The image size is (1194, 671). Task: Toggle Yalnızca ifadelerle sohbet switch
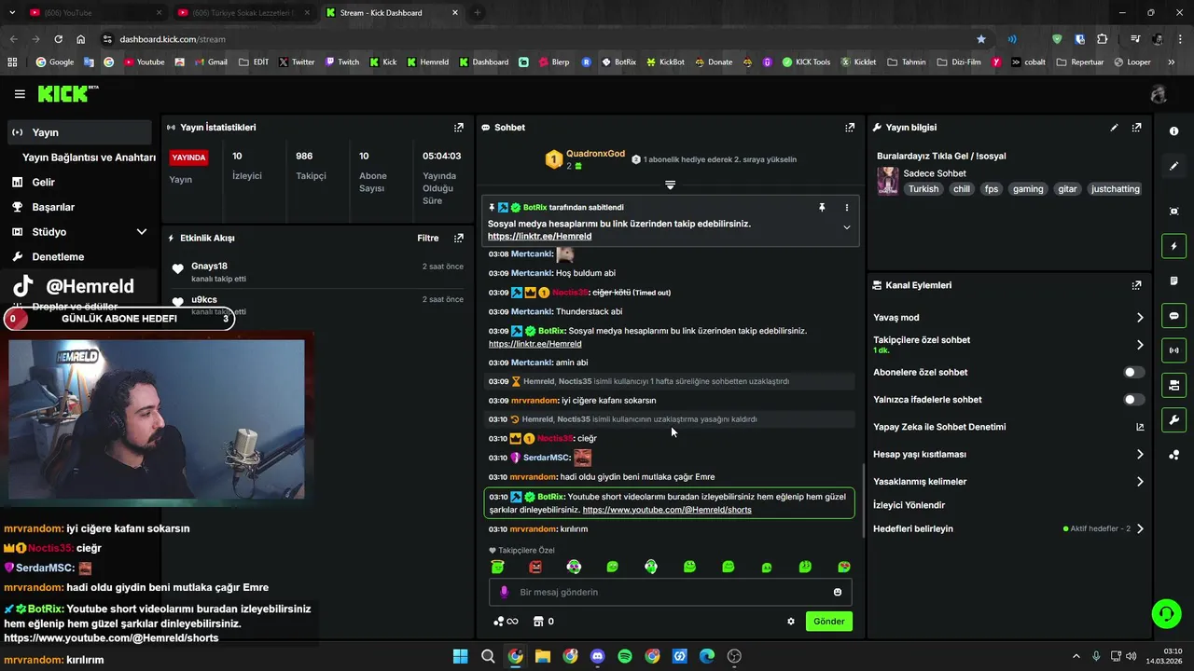[x=1133, y=400]
